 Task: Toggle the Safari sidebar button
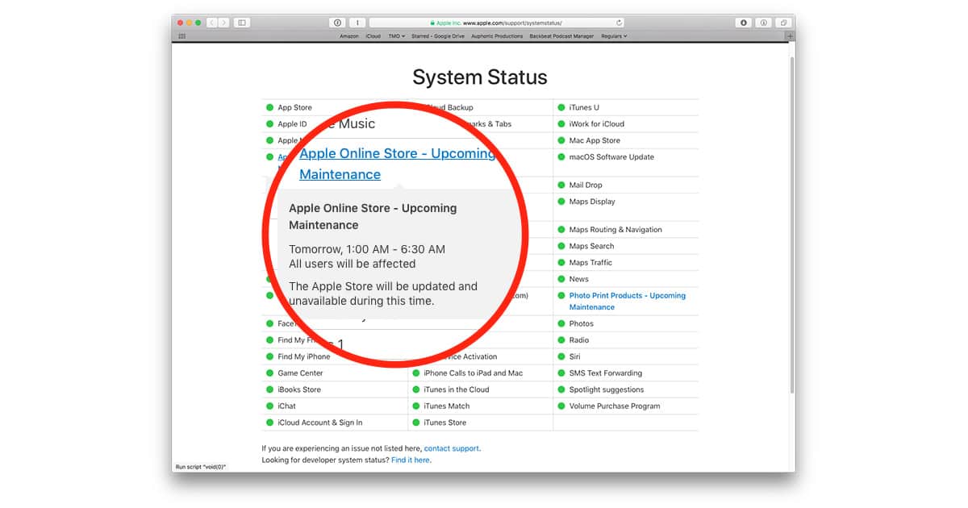click(242, 23)
